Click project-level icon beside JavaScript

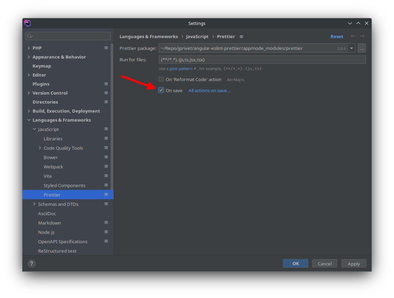pyautogui.click(x=106, y=129)
